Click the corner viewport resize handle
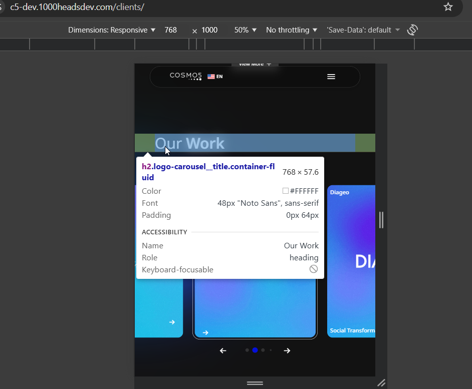The width and height of the screenshot is (472, 389). point(381,383)
